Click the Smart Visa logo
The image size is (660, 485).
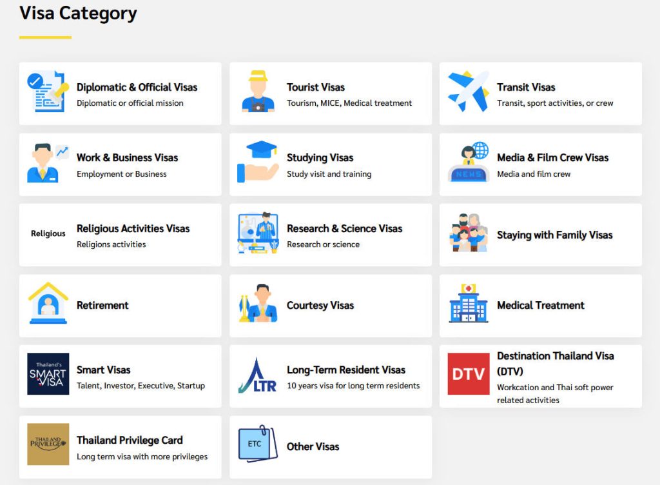[48, 374]
